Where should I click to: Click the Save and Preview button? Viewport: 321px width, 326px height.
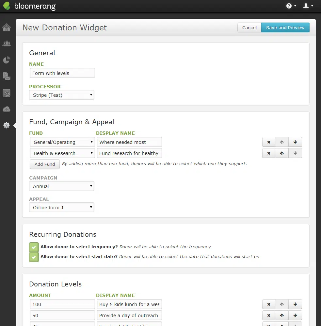click(285, 27)
